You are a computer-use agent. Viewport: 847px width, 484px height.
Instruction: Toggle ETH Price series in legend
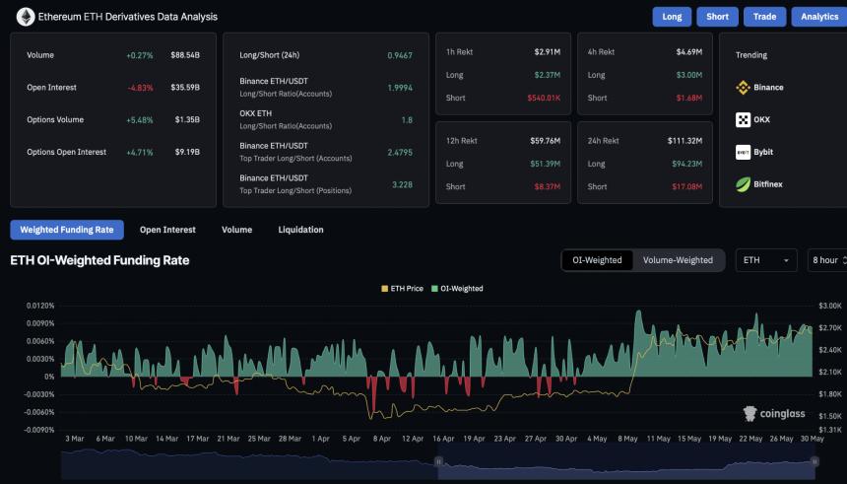pos(405,289)
